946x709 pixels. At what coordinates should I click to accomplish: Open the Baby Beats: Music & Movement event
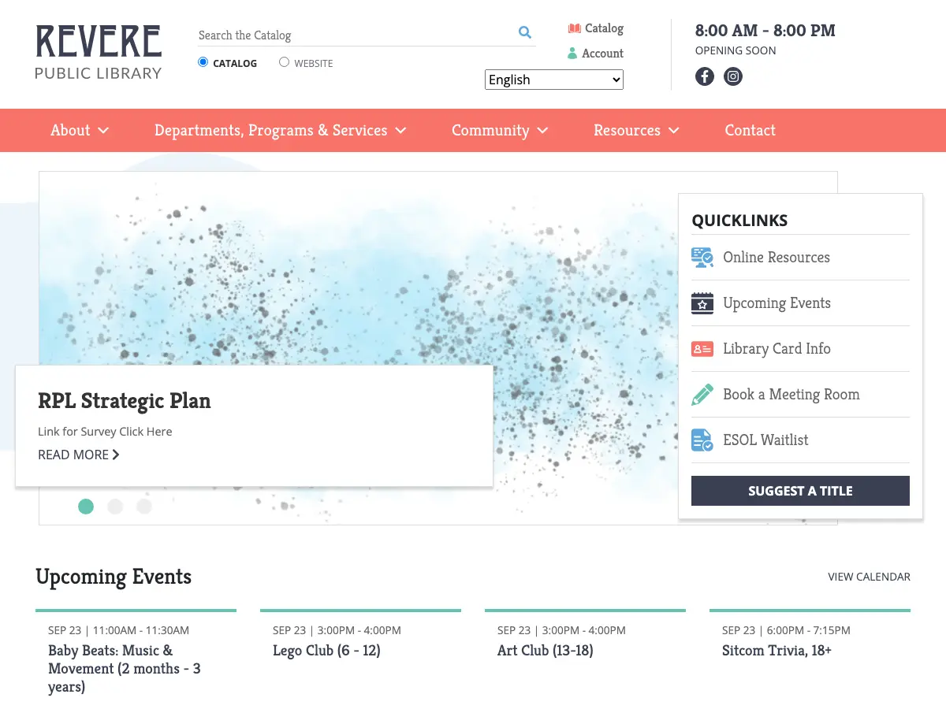point(125,669)
